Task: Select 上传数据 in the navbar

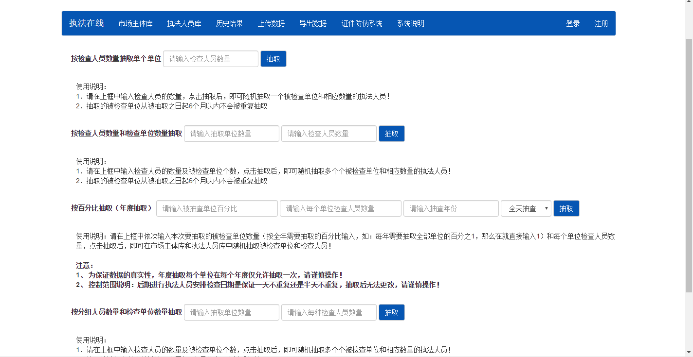Action: tap(271, 23)
